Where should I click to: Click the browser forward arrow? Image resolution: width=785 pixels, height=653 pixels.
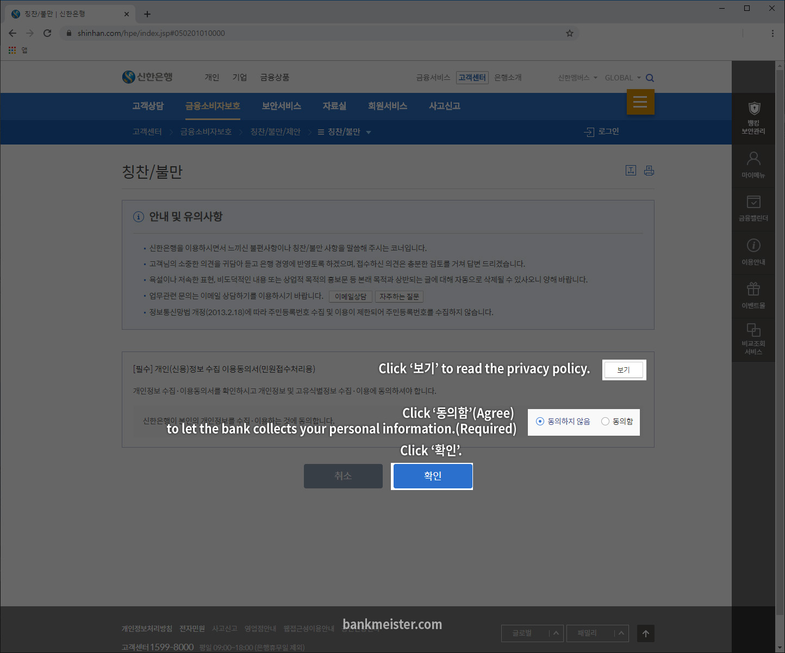[x=30, y=33]
